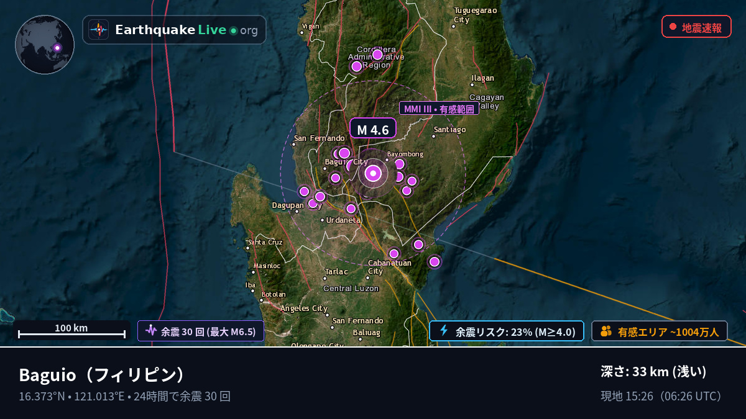Viewport: 746px width, 419px height.
Task: Click the Masinloc town label
Action: coord(267,266)
